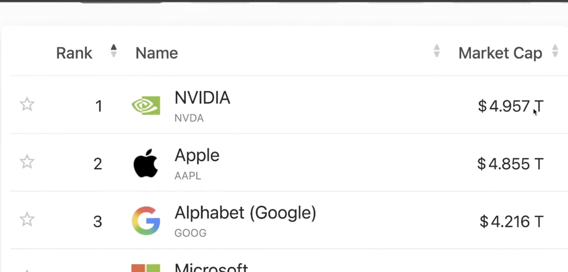Star Alphabet (Google) as a favorite
Viewport: 568px width, 272px height.
click(27, 220)
